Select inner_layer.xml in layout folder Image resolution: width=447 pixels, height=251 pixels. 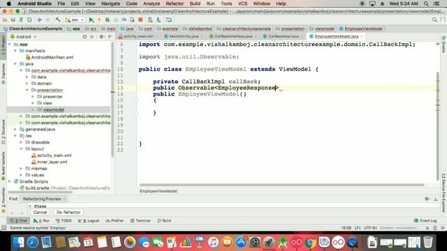(52, 162)
